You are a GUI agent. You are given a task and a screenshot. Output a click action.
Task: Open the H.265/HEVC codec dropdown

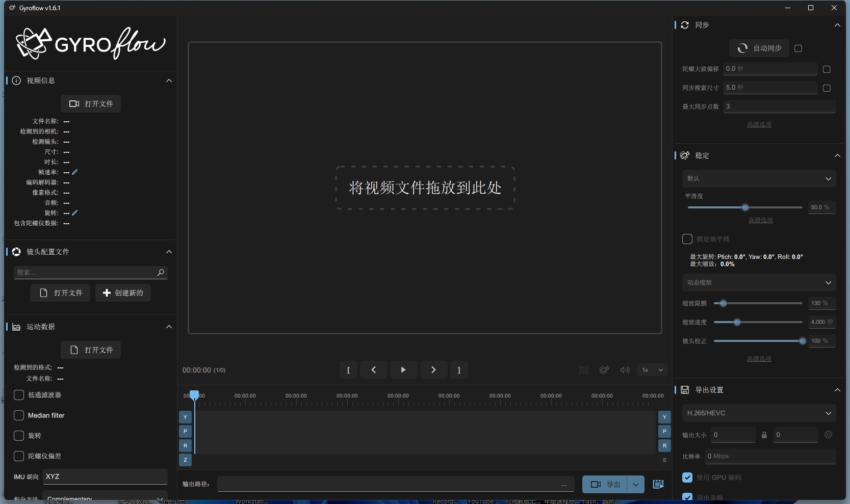(759, 413)
